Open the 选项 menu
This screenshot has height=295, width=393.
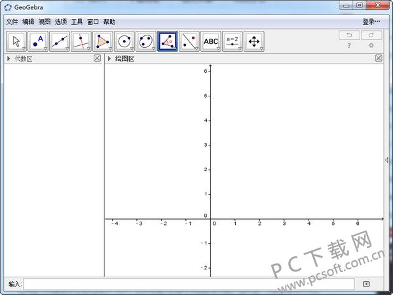pos(61,22)
